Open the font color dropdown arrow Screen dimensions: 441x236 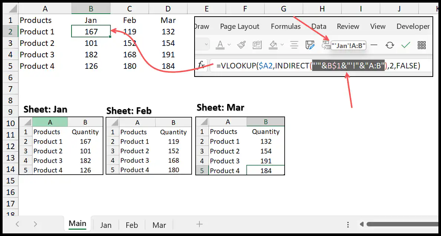pyautogui.click(x=229, y=45)
